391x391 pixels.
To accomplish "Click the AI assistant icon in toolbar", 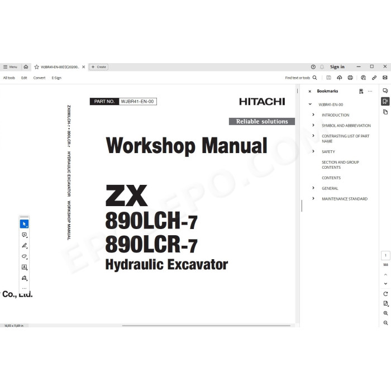I will click(363, 78).
